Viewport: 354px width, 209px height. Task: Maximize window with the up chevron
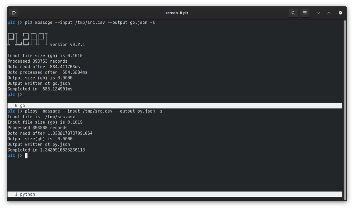coord(329,13)
